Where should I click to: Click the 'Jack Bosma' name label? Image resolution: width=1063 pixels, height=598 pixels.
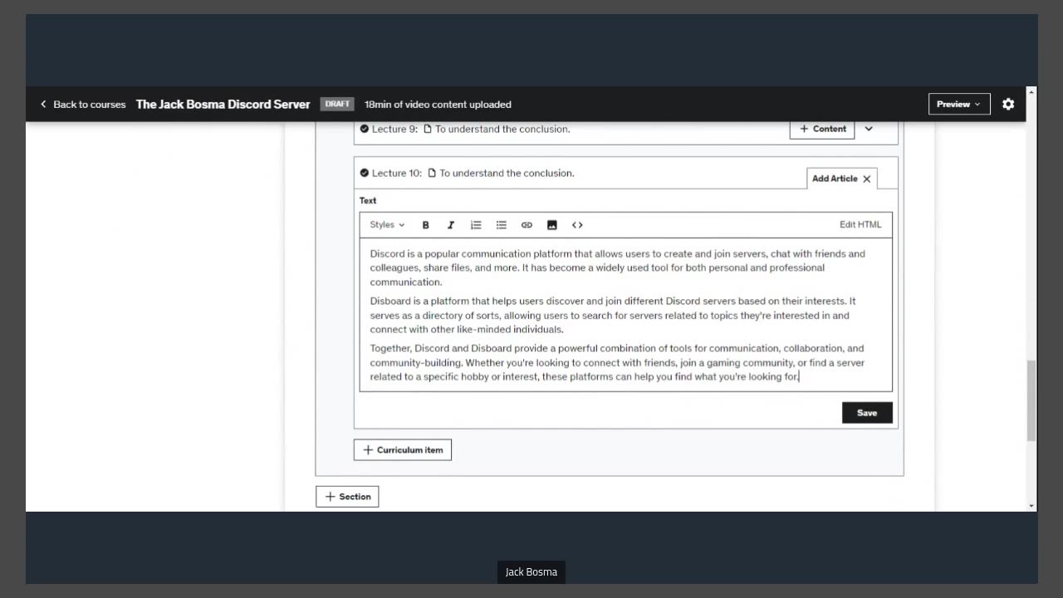[x=531, y=571]
